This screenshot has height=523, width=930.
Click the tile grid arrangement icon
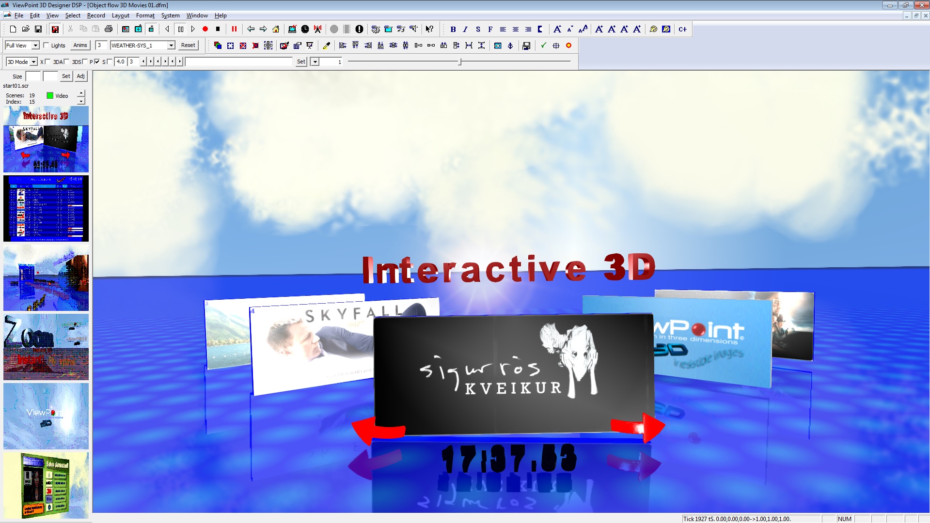coord(268,46)
